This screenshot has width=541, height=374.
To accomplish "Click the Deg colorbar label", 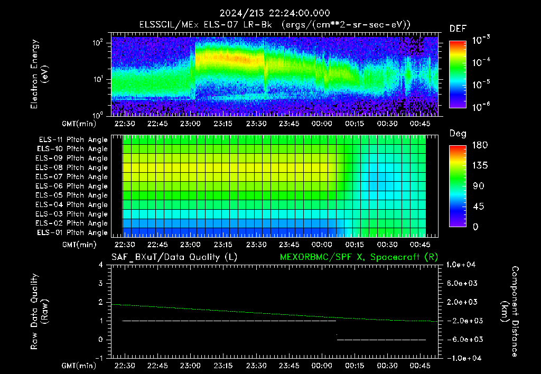I will (x=458, y=134).
